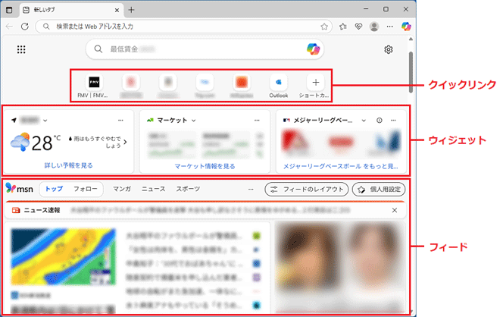Open the apps grid launcher
Image resolution: width=503 pixels, height=317 pixels.
(21, 49)
